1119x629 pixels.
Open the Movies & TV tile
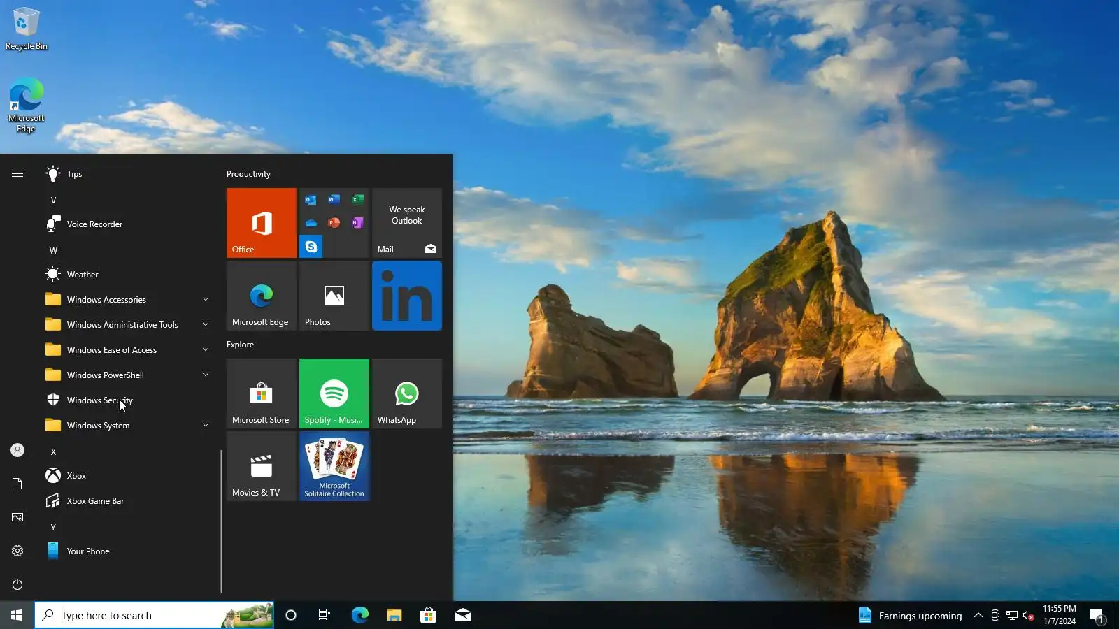click(x=261, y=466)
